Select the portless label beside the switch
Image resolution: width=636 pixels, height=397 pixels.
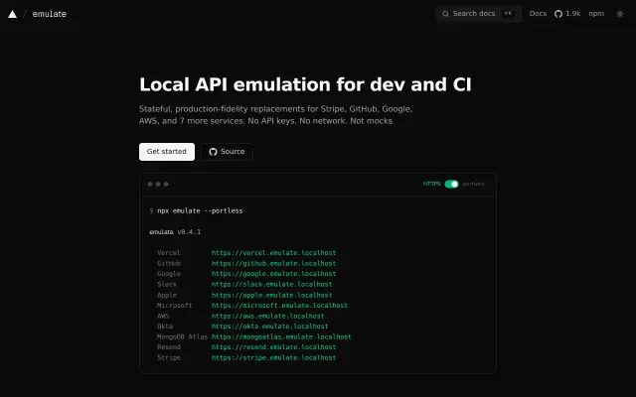click(473, 184)
